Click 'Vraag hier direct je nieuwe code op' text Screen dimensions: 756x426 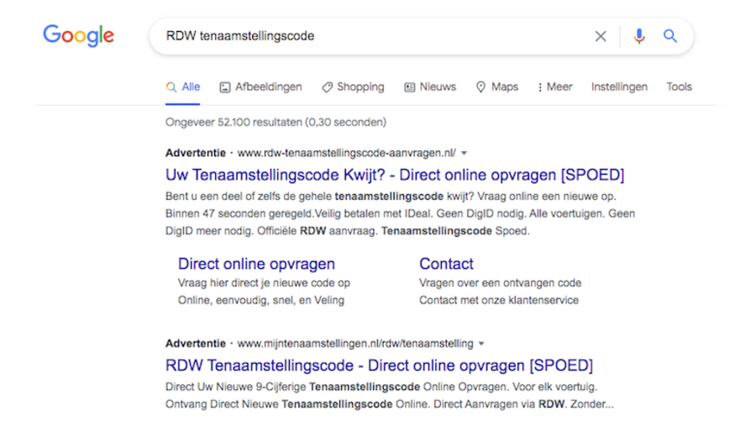click(264, 282)
